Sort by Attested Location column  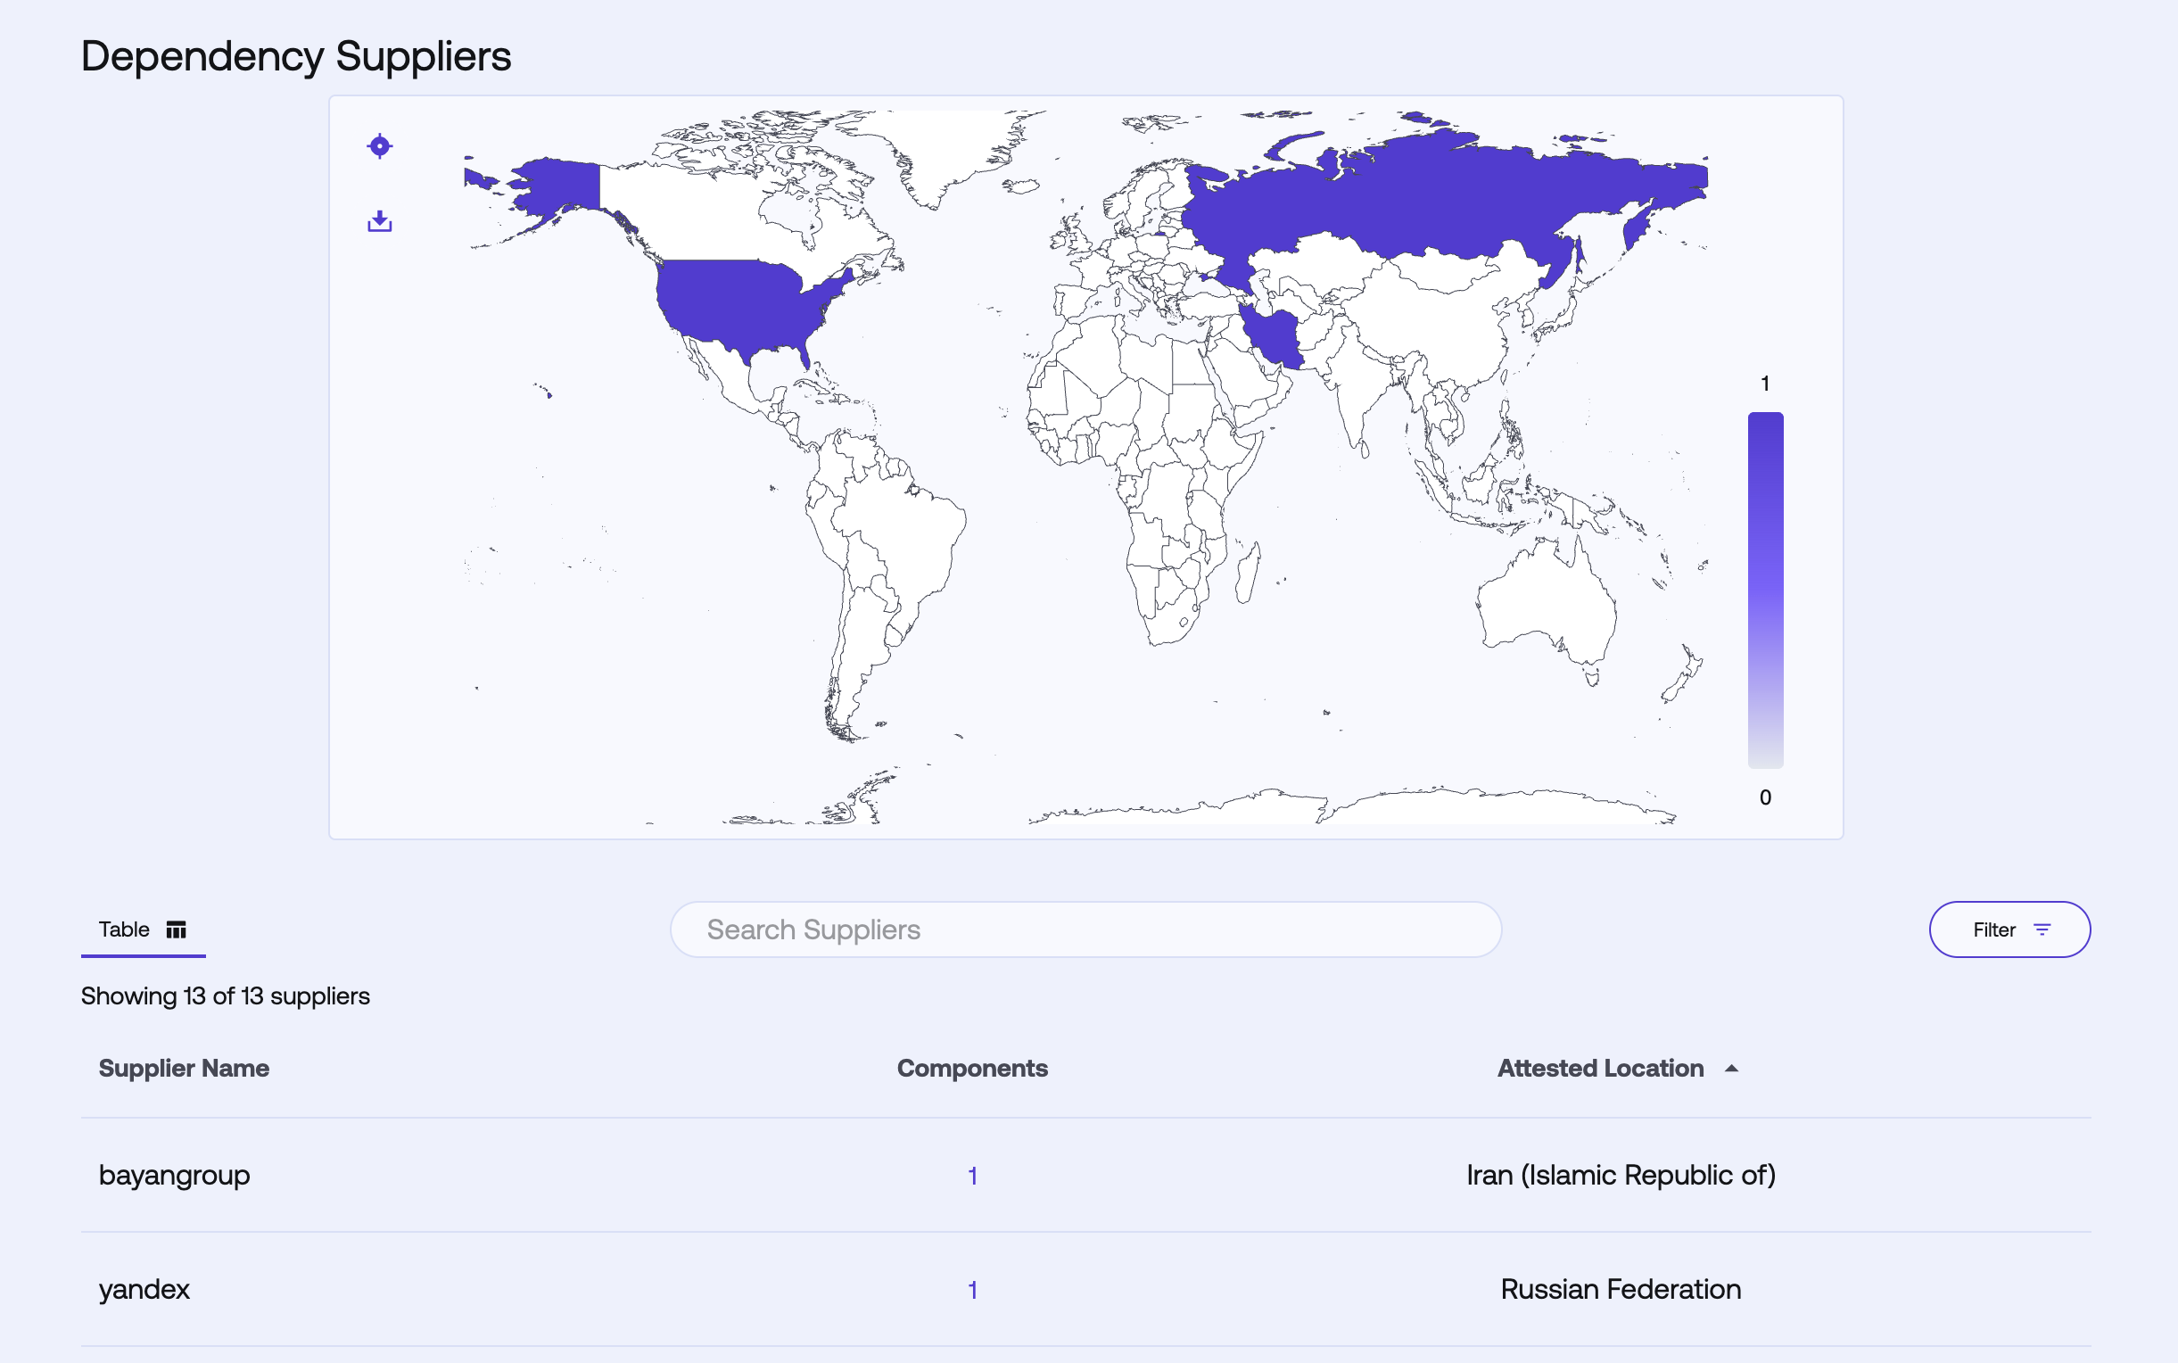tap(1599, 1069)
